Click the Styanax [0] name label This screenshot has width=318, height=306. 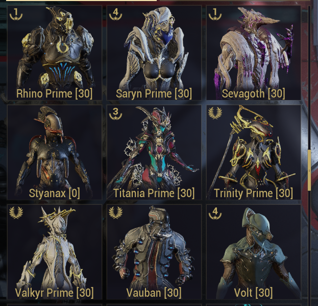pos(54,193)
